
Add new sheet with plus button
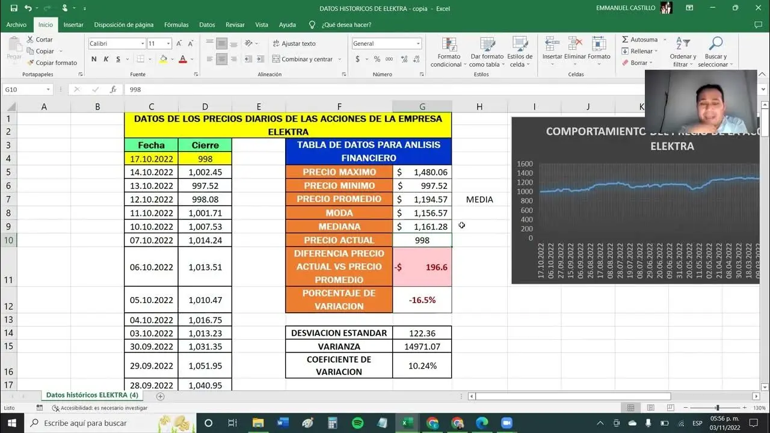(160, 396)
